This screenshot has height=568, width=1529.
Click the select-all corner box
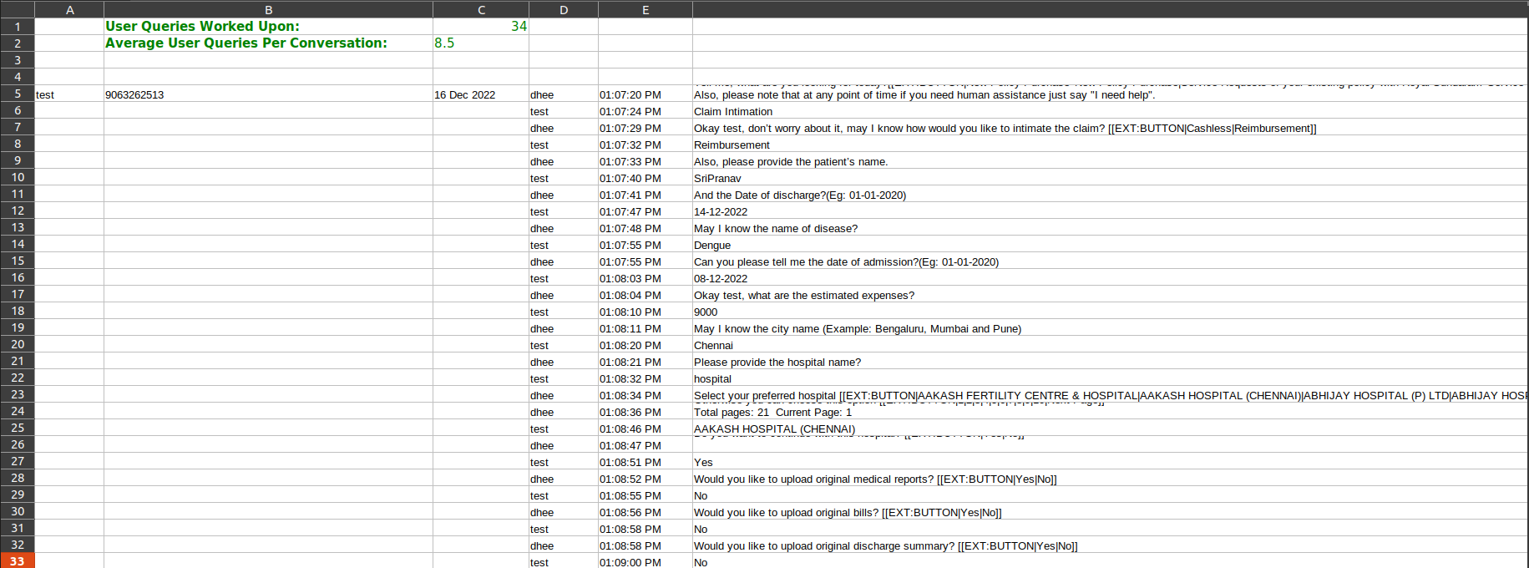coord(18,9)
